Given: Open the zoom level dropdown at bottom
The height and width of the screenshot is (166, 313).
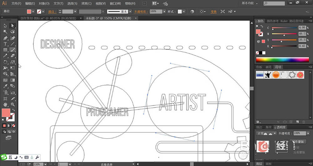Looking at the screenshot, I should [45, 164].
